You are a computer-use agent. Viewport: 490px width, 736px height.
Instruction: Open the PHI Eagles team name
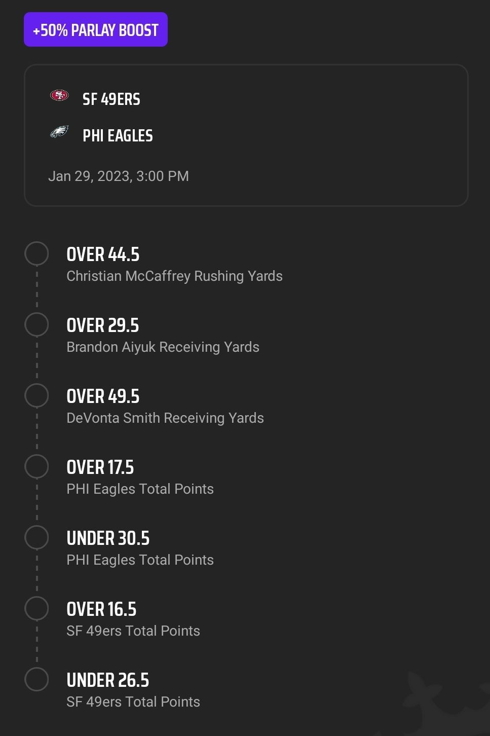(118, 135)
